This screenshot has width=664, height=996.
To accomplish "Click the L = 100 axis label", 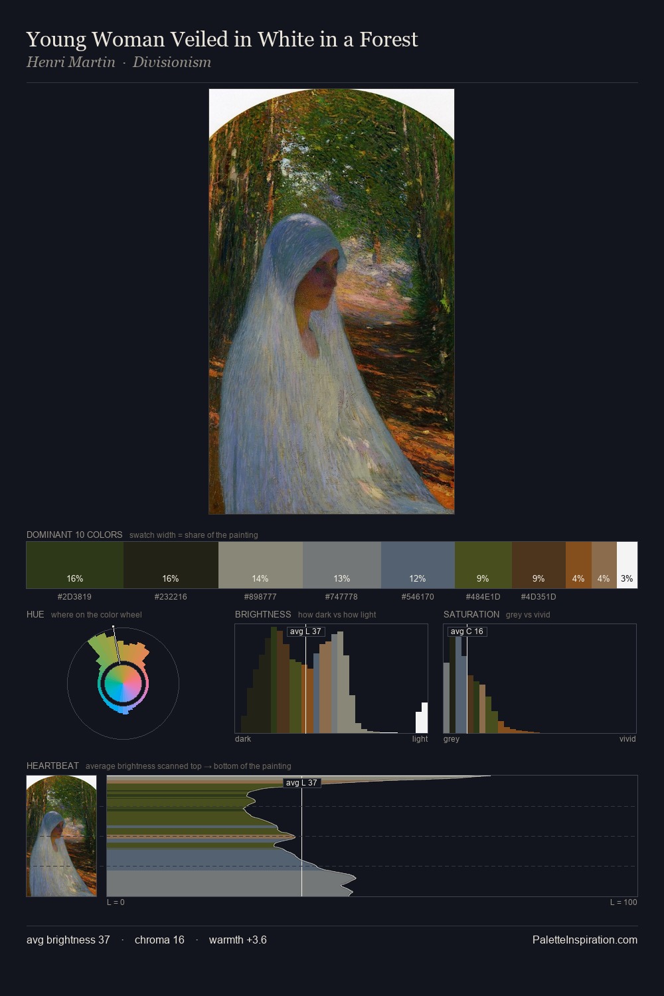I will coord(623,902).
